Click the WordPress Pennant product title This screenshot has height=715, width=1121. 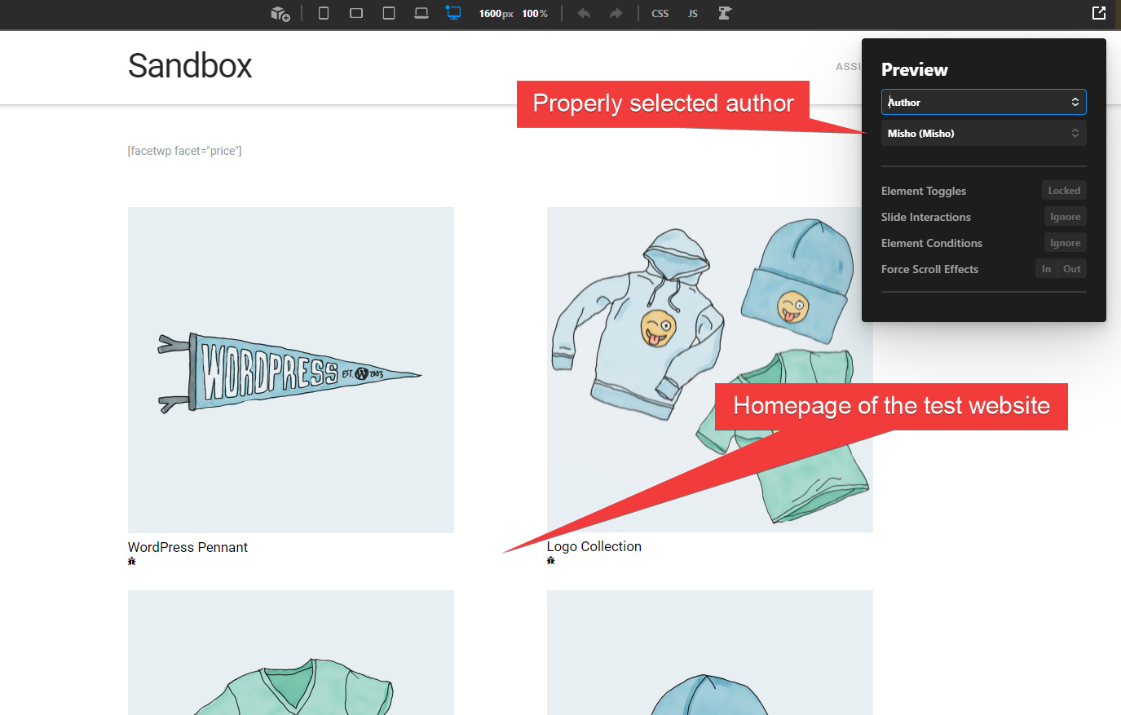pyautogui.click(x=188, y=547)
